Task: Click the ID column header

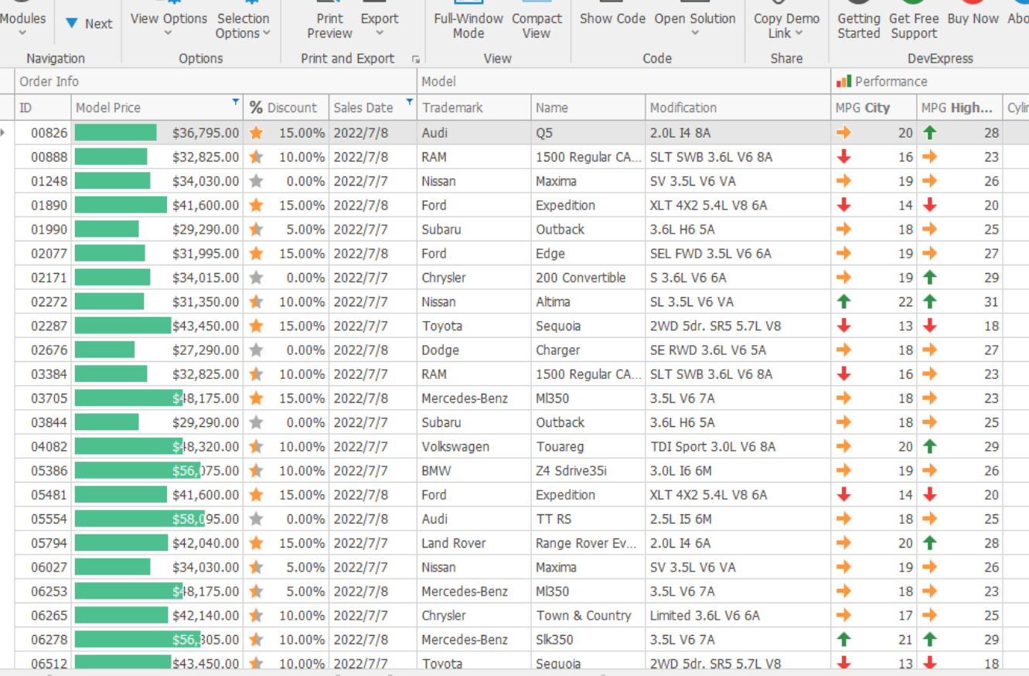Action: 43,108
